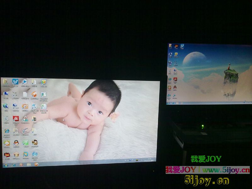Open the dolphin icon on moon-wallpaper desktop
The height and width of the screenshot is (189, 252).
pos(169,96)
